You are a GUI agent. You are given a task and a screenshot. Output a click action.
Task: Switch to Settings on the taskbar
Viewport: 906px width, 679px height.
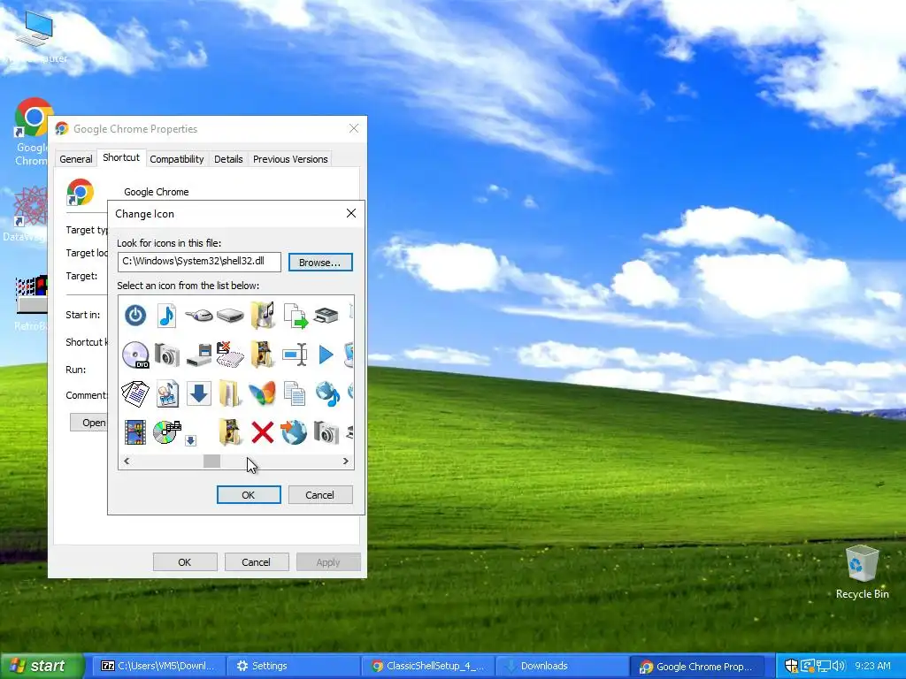click(x=294, y=666)
